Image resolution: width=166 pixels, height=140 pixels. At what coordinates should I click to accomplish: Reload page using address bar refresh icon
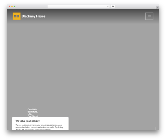coord(108,7)
